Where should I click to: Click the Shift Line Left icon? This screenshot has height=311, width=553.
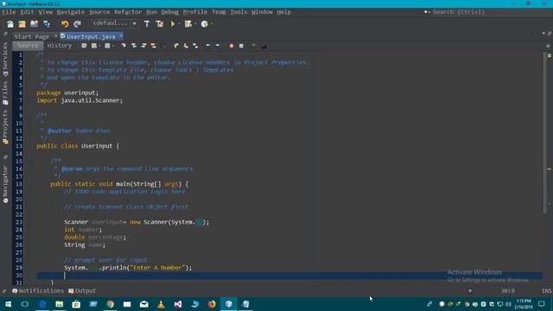pos(208,46)
